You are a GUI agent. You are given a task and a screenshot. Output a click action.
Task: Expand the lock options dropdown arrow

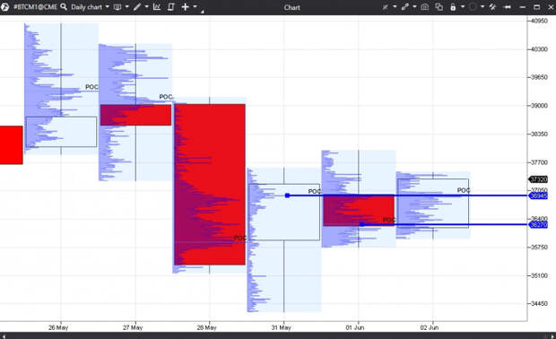point(463,7)
